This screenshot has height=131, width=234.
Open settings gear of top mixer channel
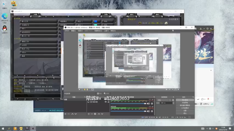(x=152, y=104)
